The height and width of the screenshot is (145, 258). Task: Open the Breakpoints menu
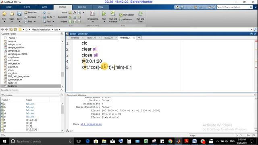(x=93, y=17)
